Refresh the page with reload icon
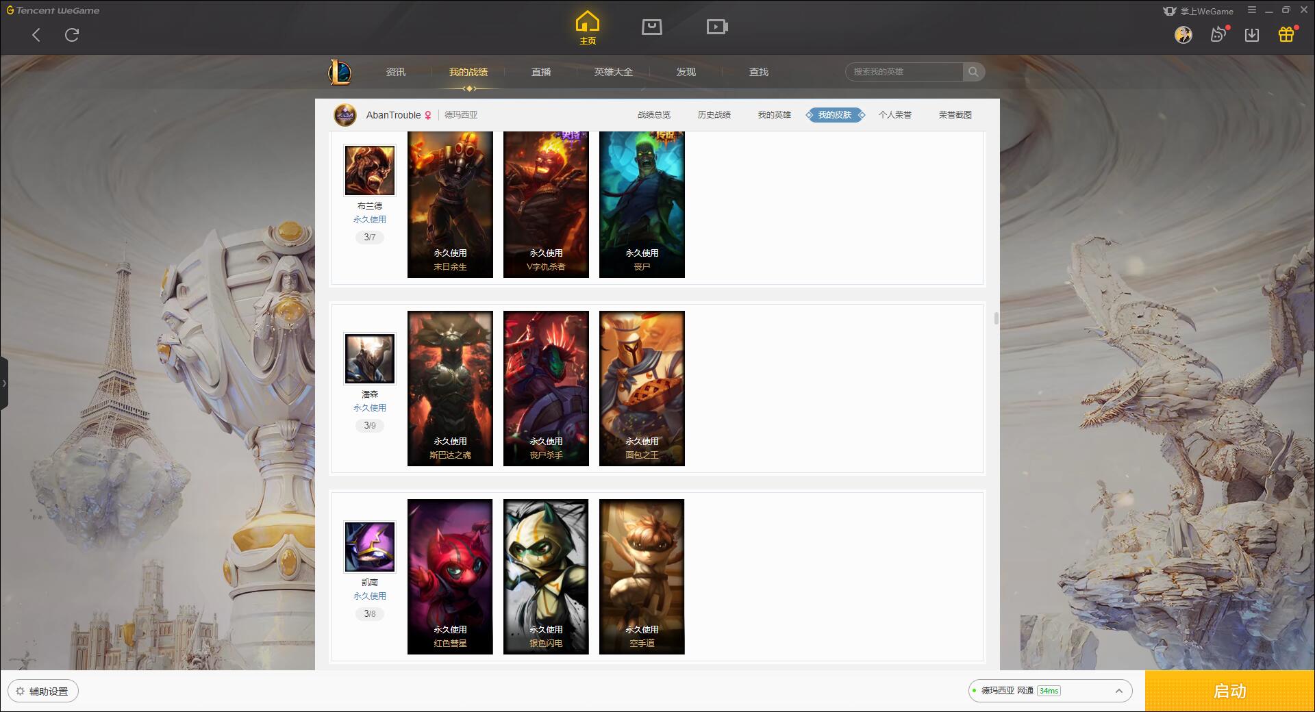This screenshot has width=1315, height=712. 72,35
